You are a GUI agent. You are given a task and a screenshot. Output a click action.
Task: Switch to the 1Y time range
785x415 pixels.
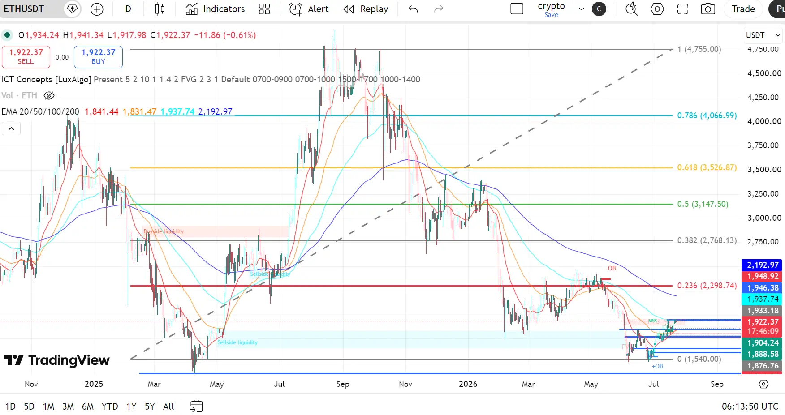point(131,406)
